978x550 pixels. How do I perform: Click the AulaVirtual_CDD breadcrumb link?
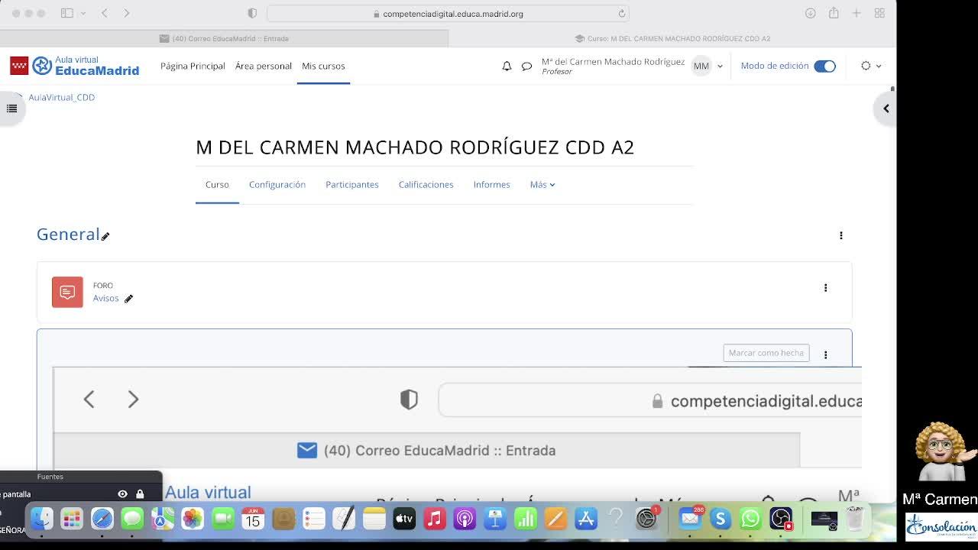(62, 98)
